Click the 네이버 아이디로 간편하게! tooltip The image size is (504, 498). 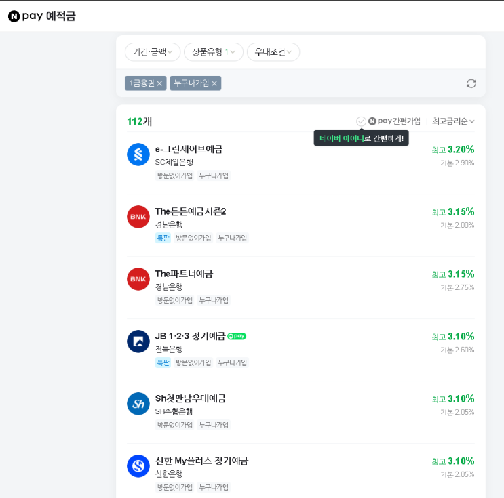(x=362, y=138)
